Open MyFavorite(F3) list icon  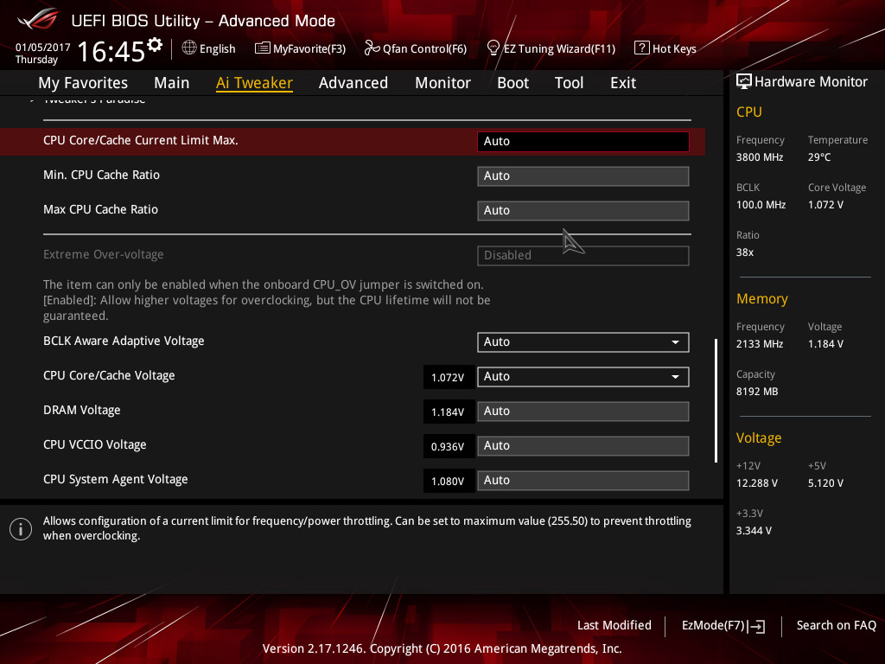point(263,48)
